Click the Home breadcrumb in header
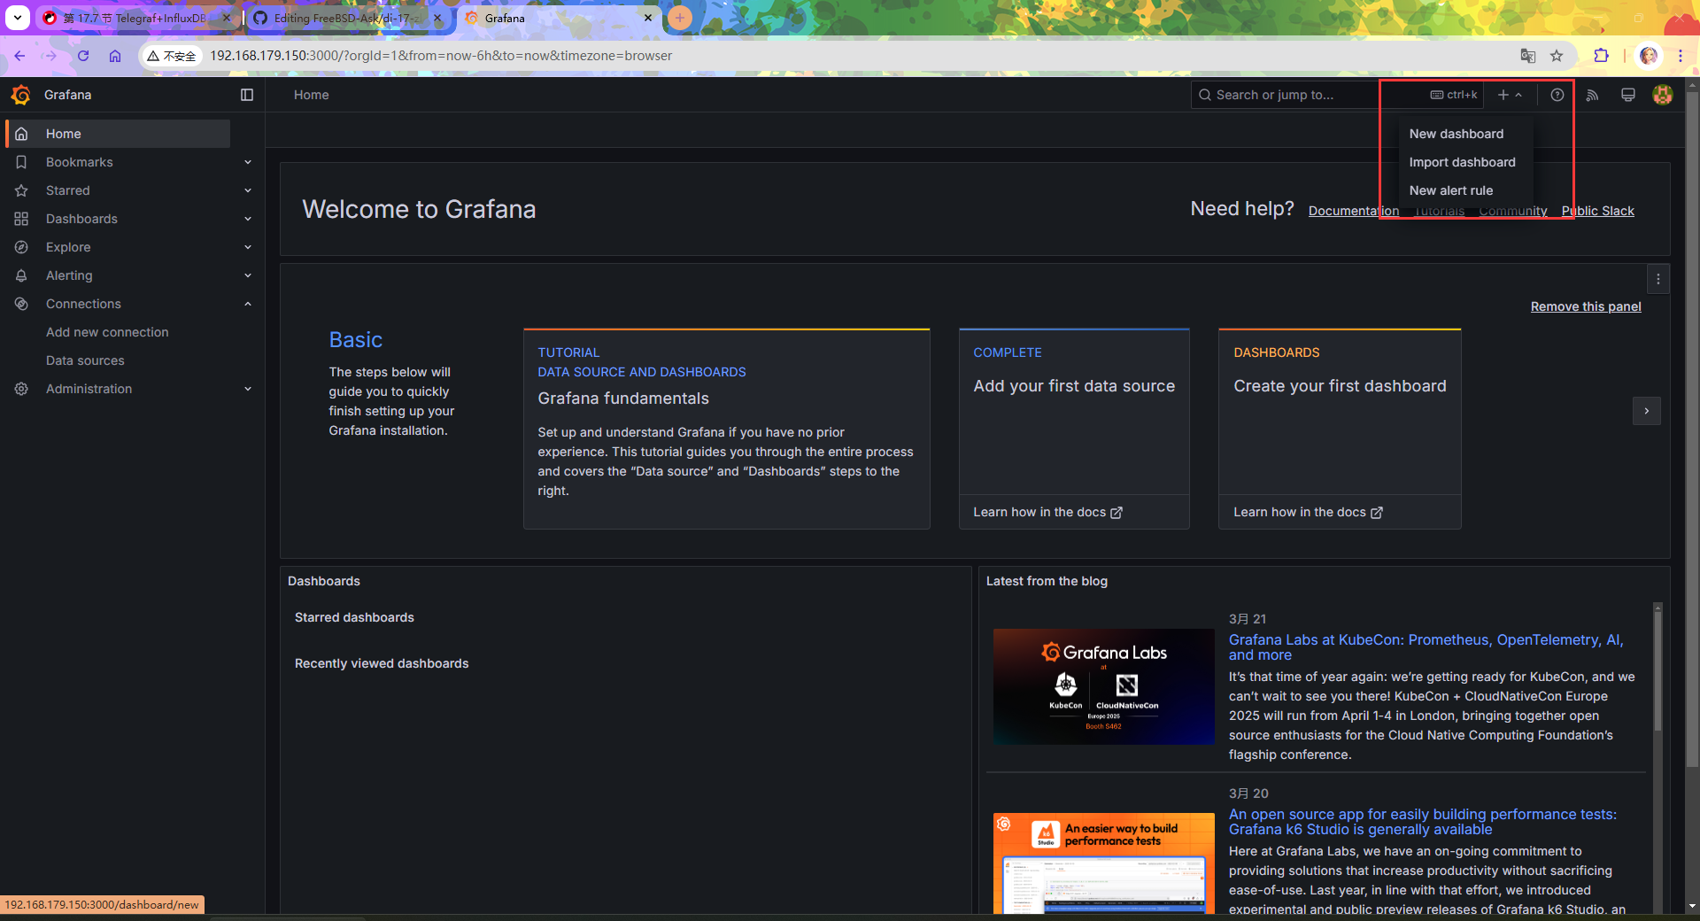The width and height of the screenshot is (1700, 921). click(x=311, y=95)
